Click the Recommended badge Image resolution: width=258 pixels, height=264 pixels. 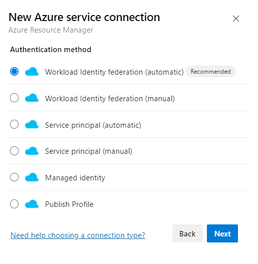(211, 72)
